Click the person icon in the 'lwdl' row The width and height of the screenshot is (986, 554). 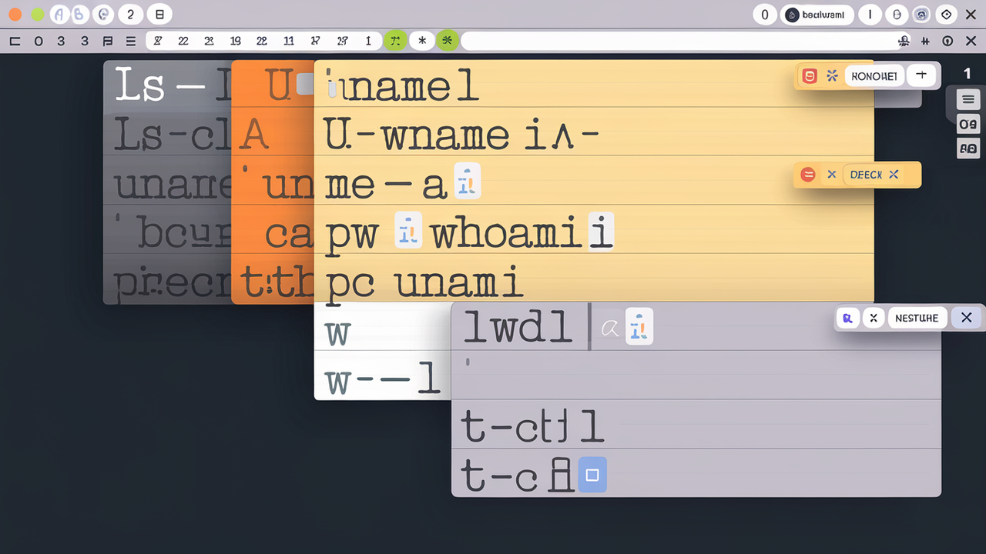click(639, 325)
